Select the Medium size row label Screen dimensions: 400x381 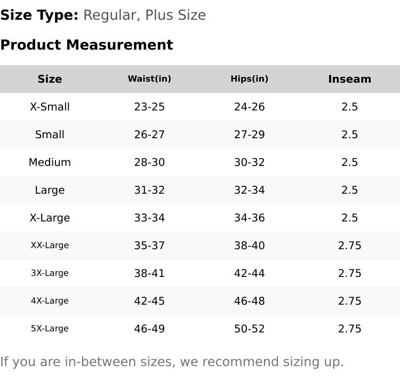(x=50, y=162)
